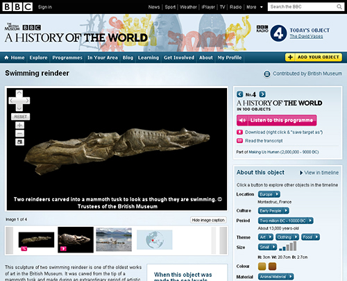Zoom out of reindeer image
This screenshot has height=281, width=347.
click(19, 133)
